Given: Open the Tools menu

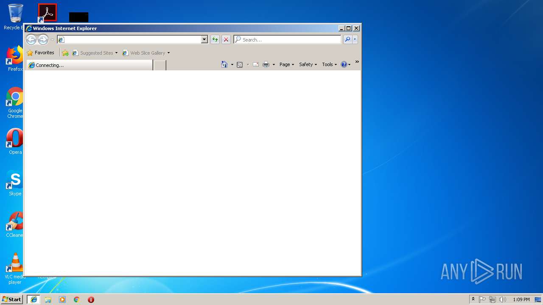Looking at the screenshot, I should 330,64.
